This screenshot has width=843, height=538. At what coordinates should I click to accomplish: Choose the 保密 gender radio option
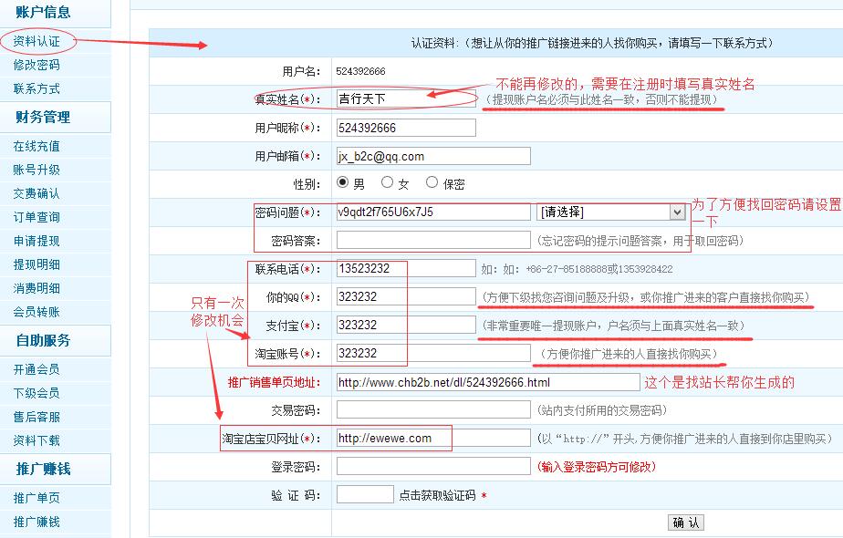pos(432,182)
